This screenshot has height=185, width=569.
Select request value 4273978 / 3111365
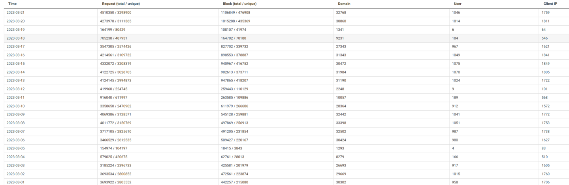116,21
